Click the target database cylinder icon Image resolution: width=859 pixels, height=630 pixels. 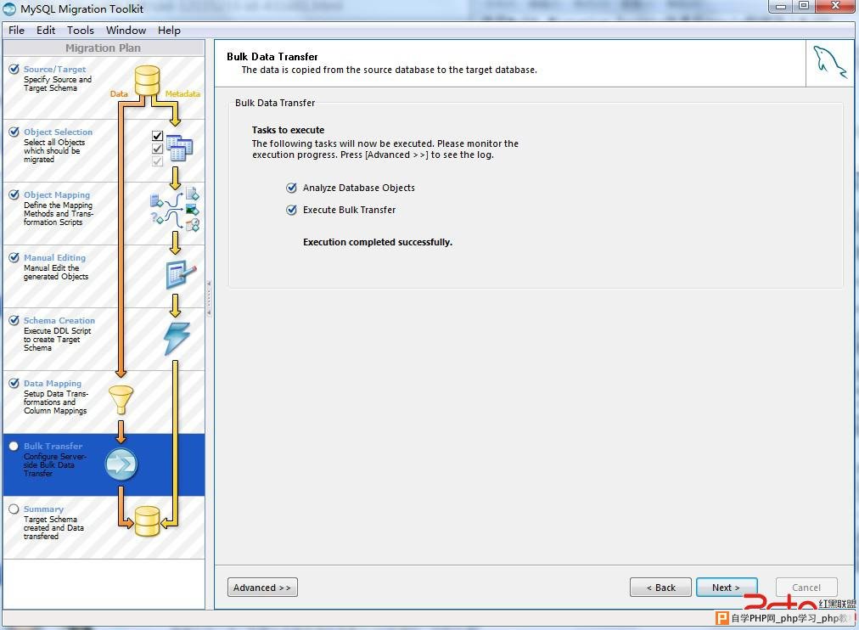pos(148,521)
